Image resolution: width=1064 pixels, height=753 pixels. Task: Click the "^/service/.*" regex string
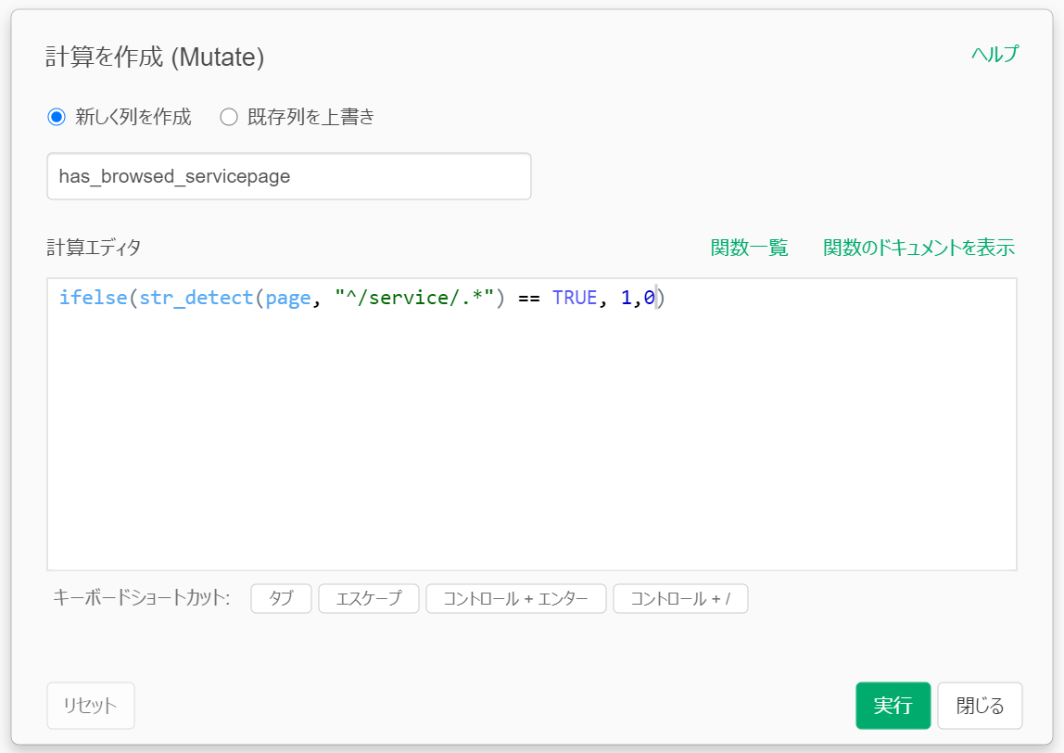(414, 298)
